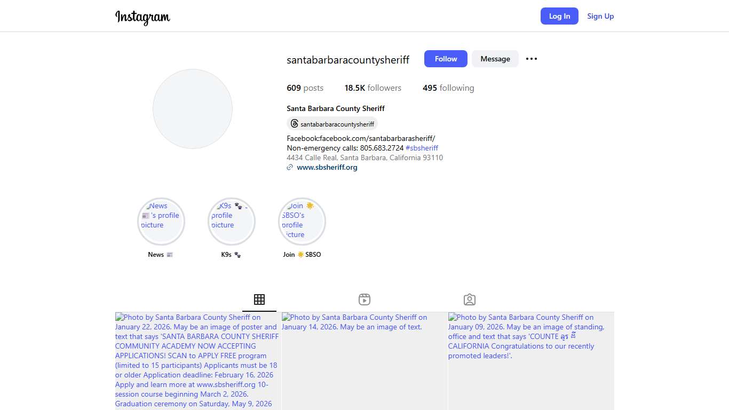
Task: Click the blue Follow button
Action: pos(446,59)
